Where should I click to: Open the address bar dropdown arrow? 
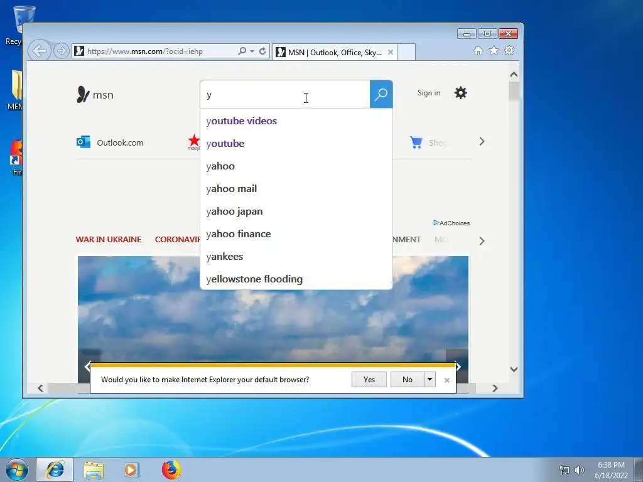tap(252, 51)
